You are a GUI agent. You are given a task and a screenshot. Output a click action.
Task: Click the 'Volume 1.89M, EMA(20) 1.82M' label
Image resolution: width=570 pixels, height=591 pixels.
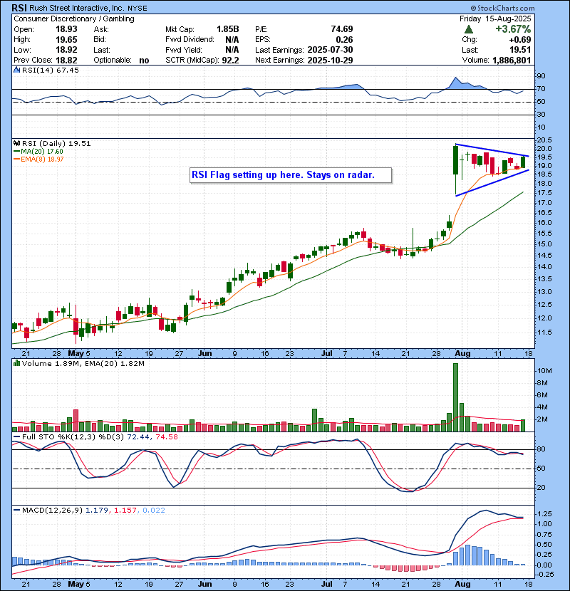(83, 364)
